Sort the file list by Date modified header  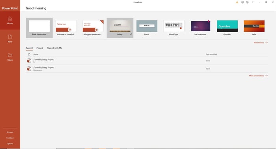tap(211, 54)
